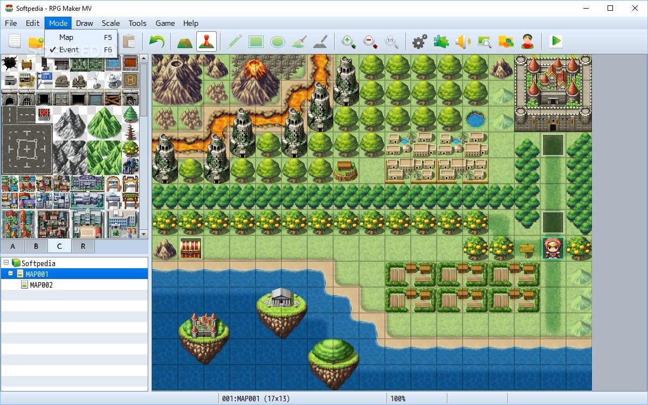Open the File menu
This screenshot has height=405, width=648.
click(11, 23)
